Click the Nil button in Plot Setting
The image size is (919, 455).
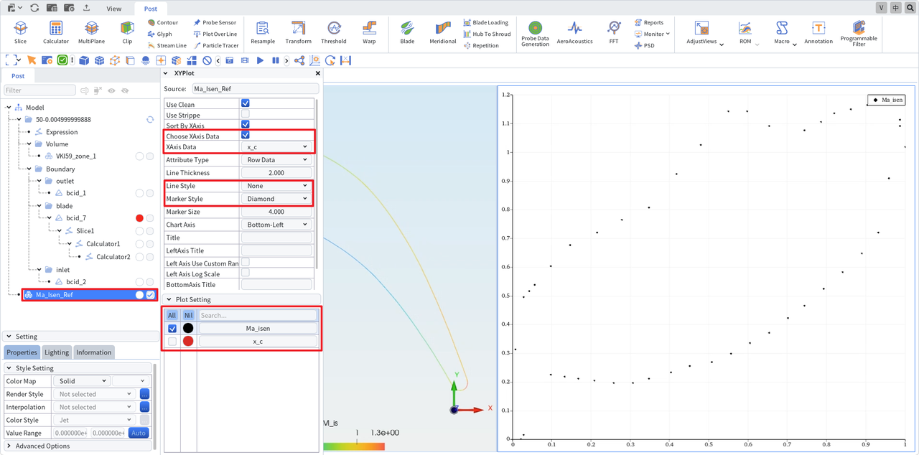point(188,315)
